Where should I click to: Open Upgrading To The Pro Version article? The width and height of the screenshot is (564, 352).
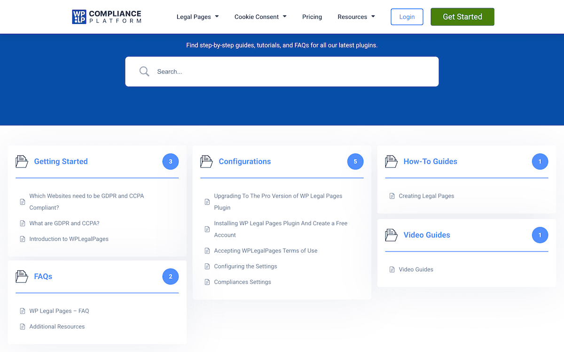coord(278,202)
